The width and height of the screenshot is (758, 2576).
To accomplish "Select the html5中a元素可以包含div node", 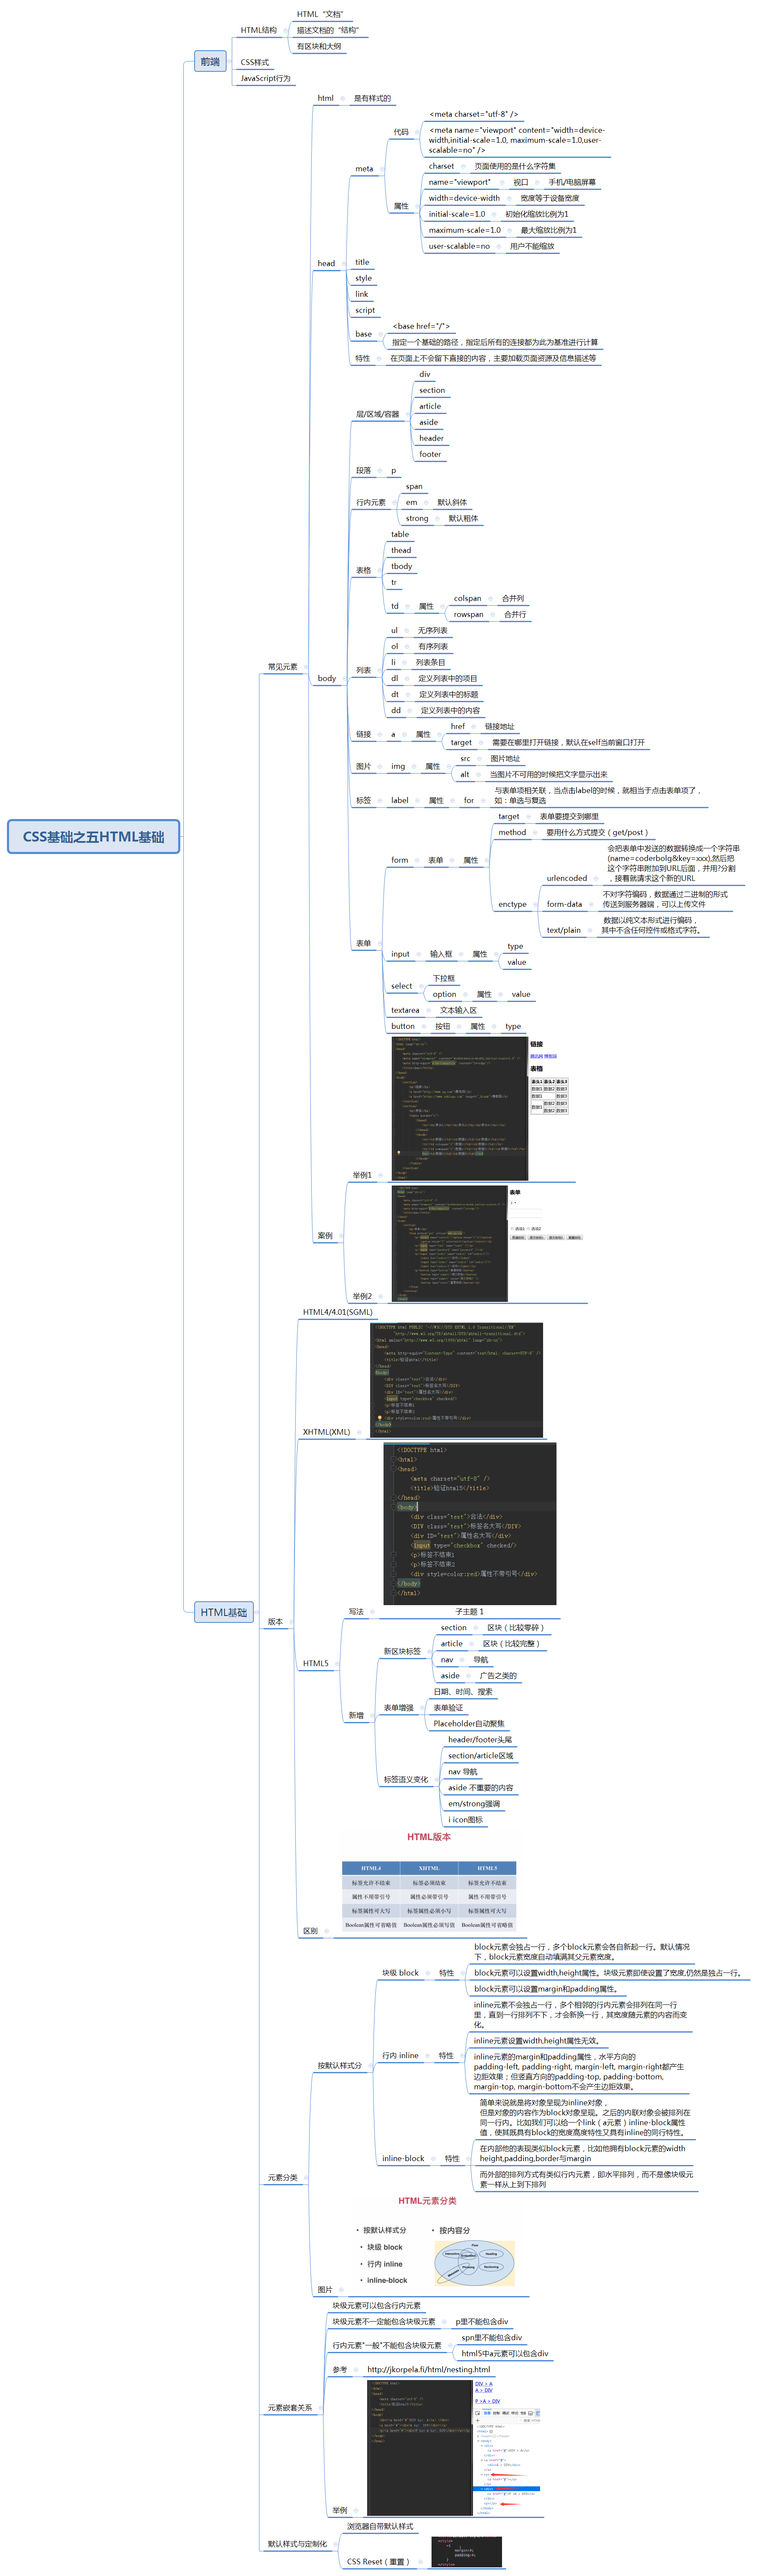I will point(505,2354).
